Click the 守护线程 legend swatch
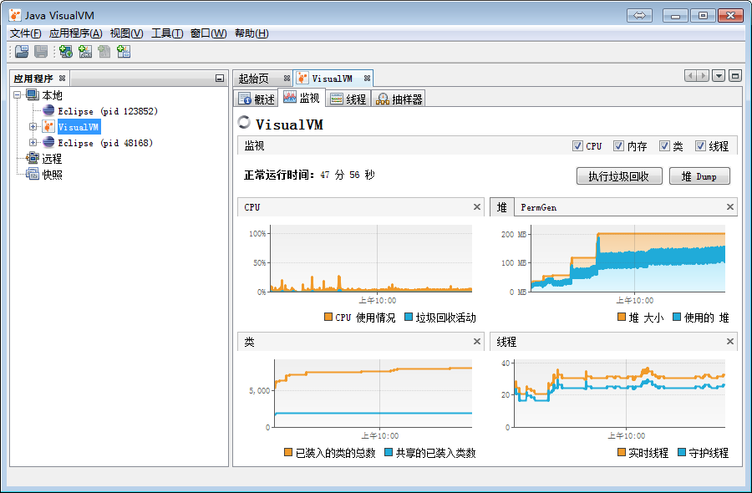 click(x=682, y=452)
